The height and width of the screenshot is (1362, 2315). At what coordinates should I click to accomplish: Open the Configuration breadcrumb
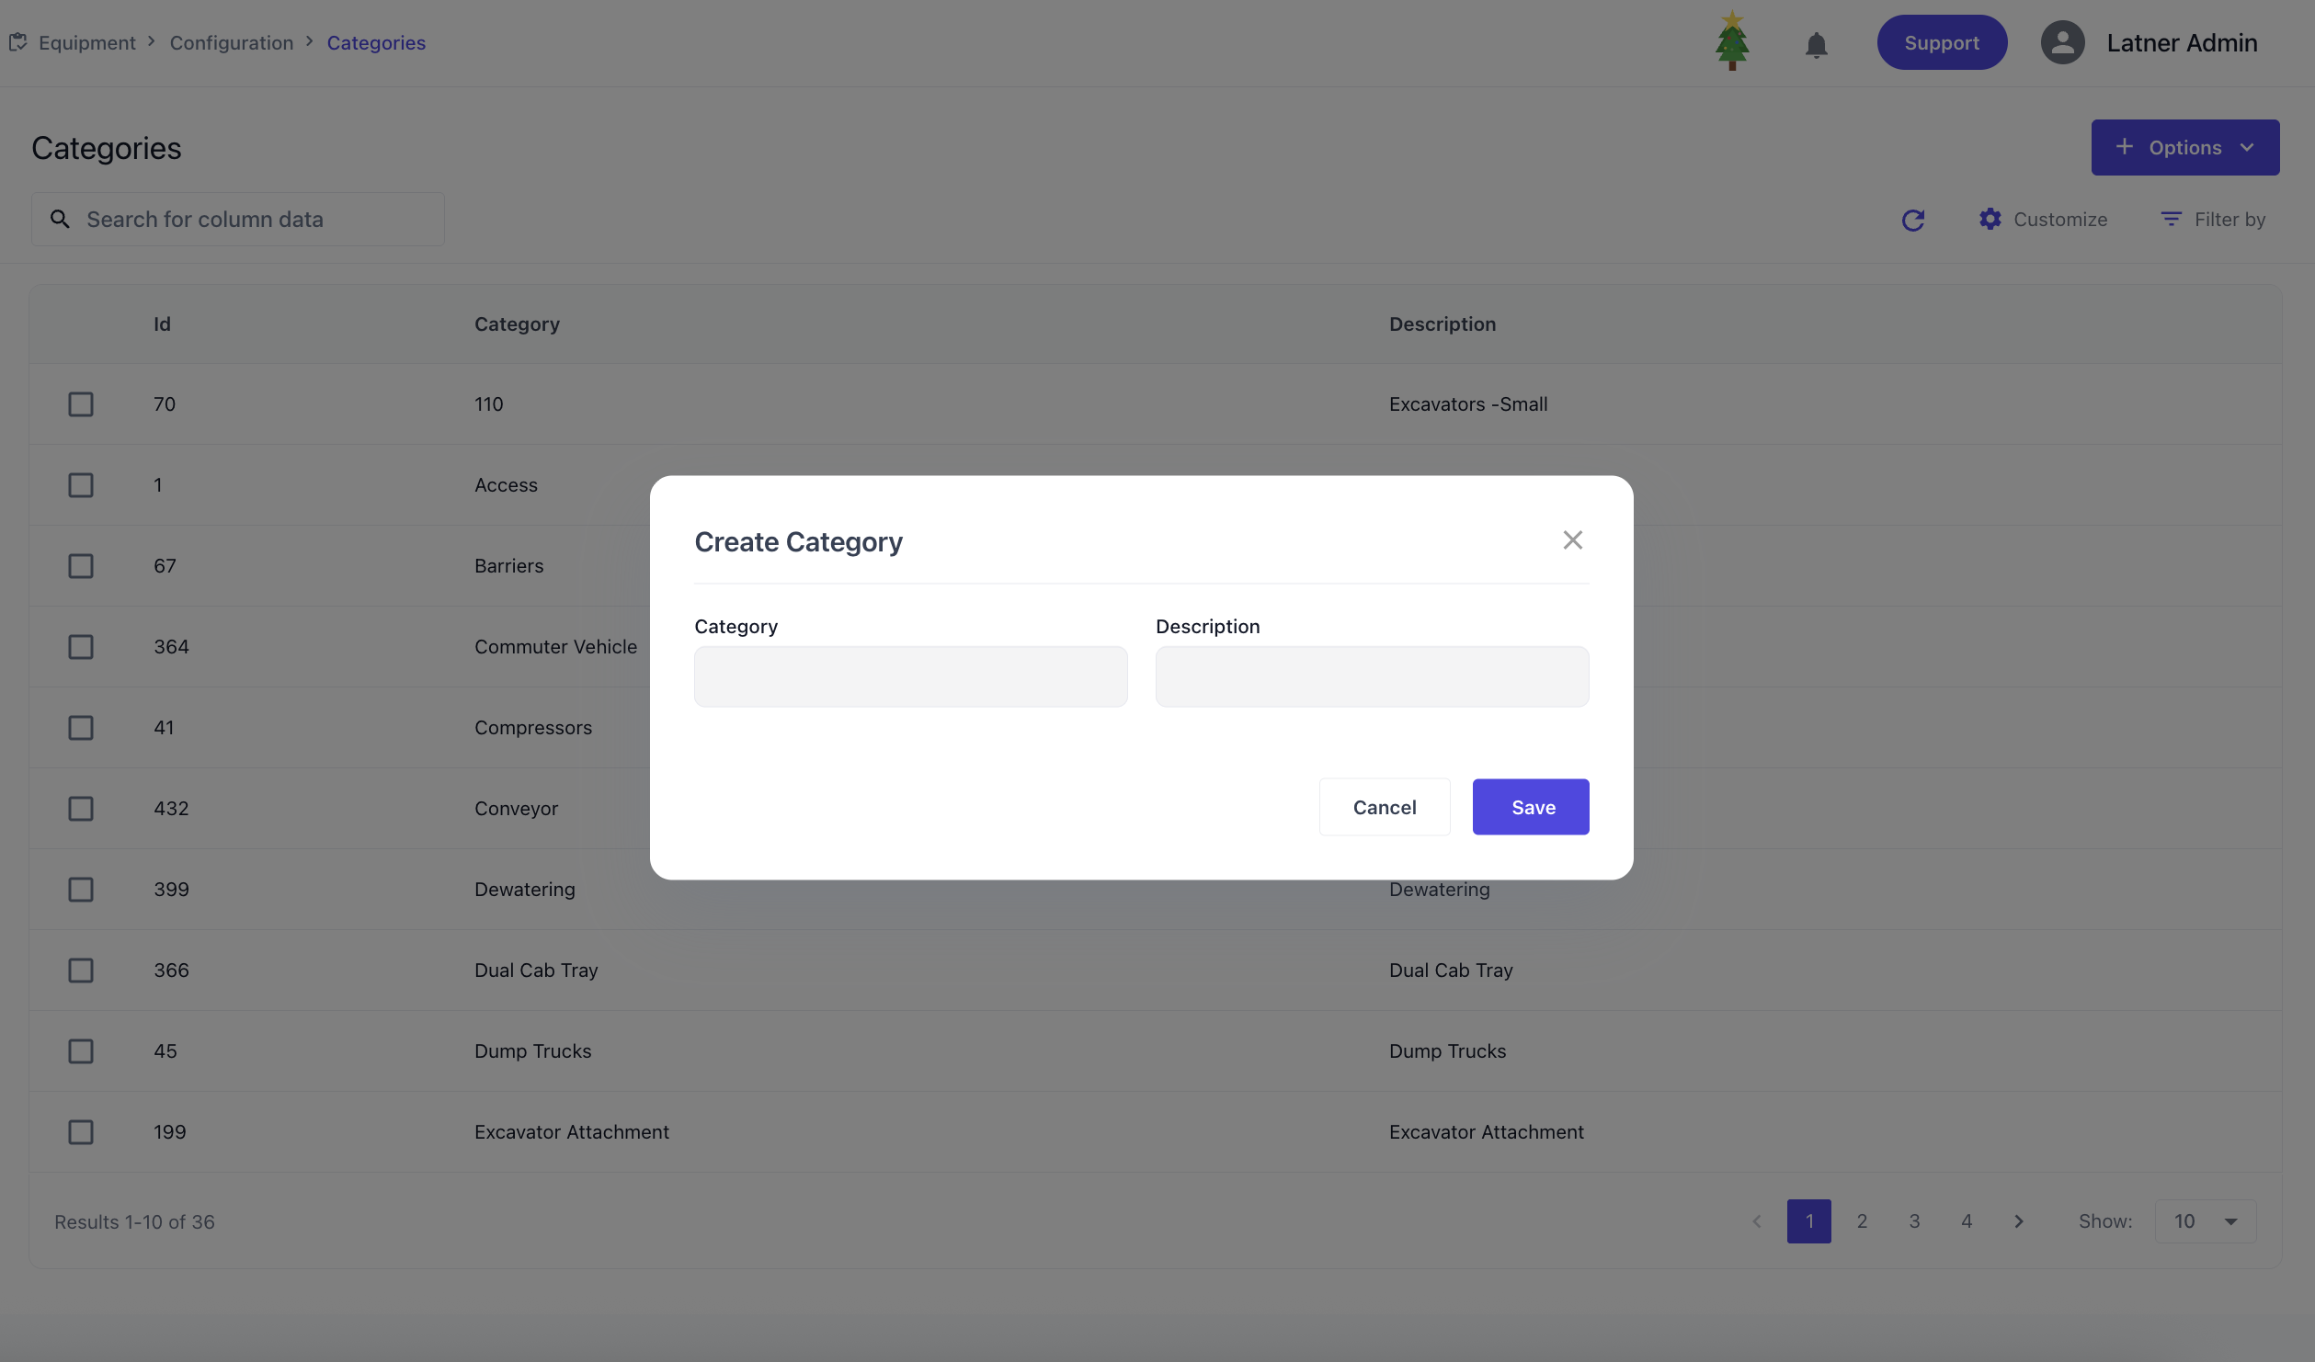click(232, 42)
